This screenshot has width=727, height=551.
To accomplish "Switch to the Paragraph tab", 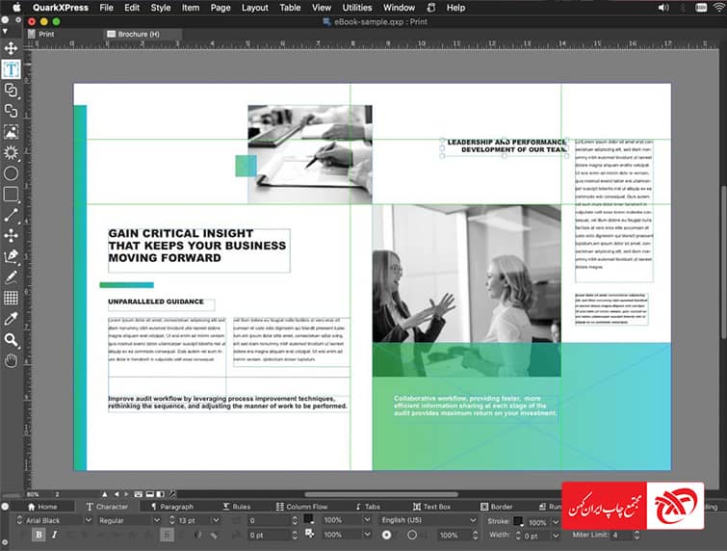I will tap(172, 507).
